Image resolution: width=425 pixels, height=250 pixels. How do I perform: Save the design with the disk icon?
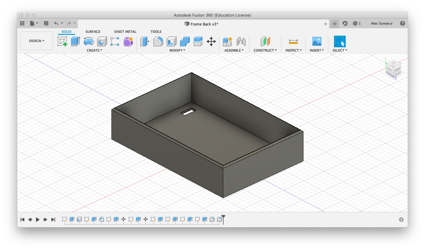click(46, 23)
